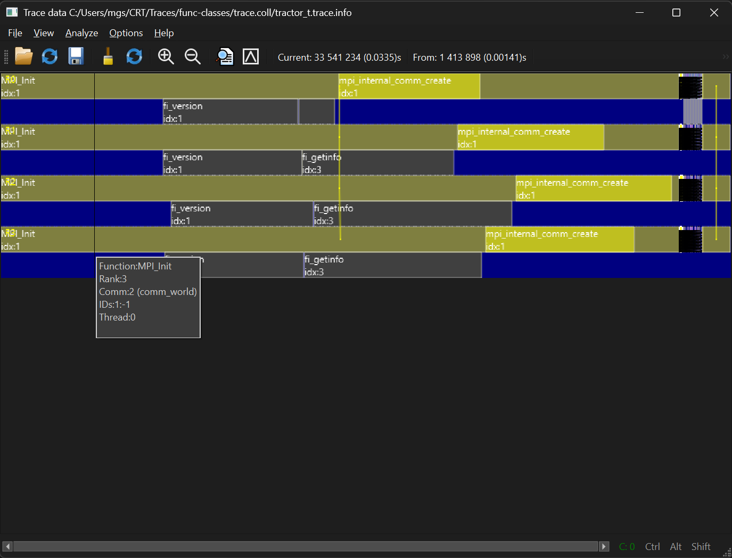Click the boxed triangle icon in toolbar
The width and height of the screenshot is (732, 558).
pos(251,56)
